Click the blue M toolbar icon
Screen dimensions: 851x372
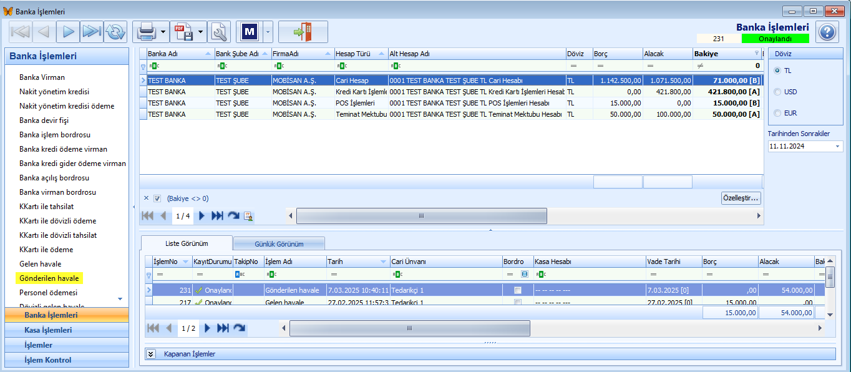(250, 31)
